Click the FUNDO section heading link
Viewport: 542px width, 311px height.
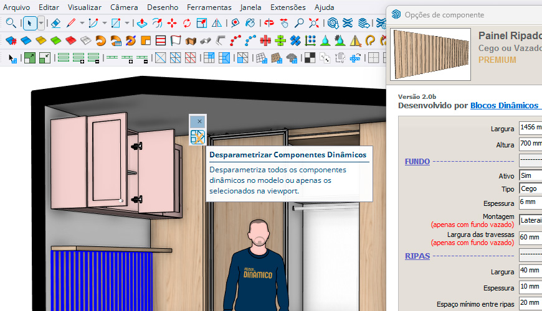click(x=417, y=161)
